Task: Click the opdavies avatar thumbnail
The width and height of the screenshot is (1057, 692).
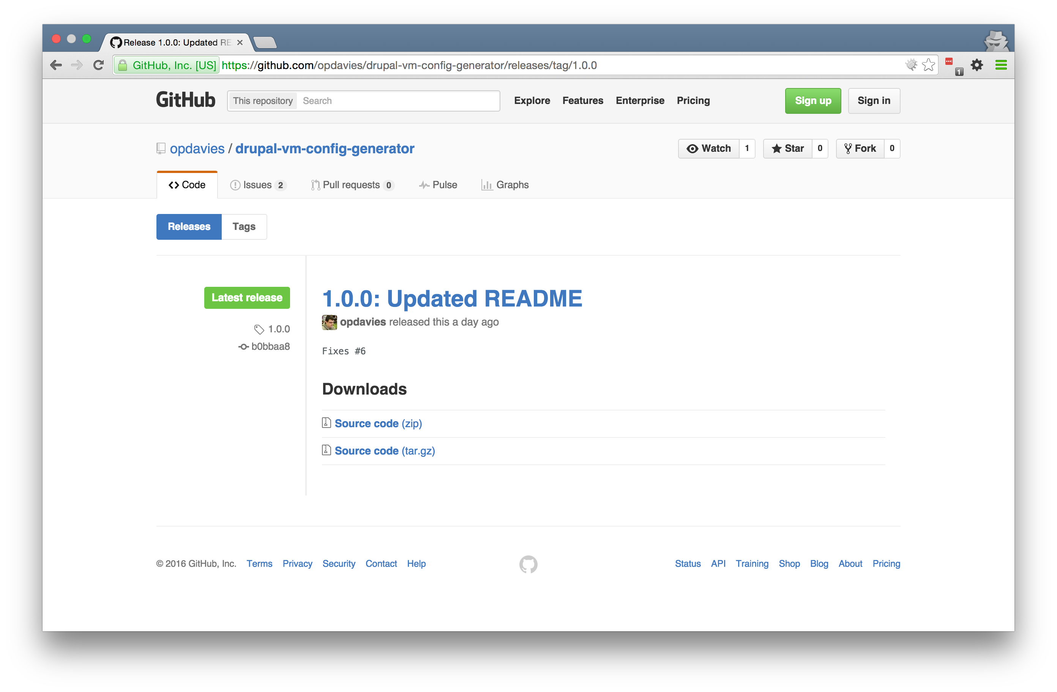Action: (329, 322)
